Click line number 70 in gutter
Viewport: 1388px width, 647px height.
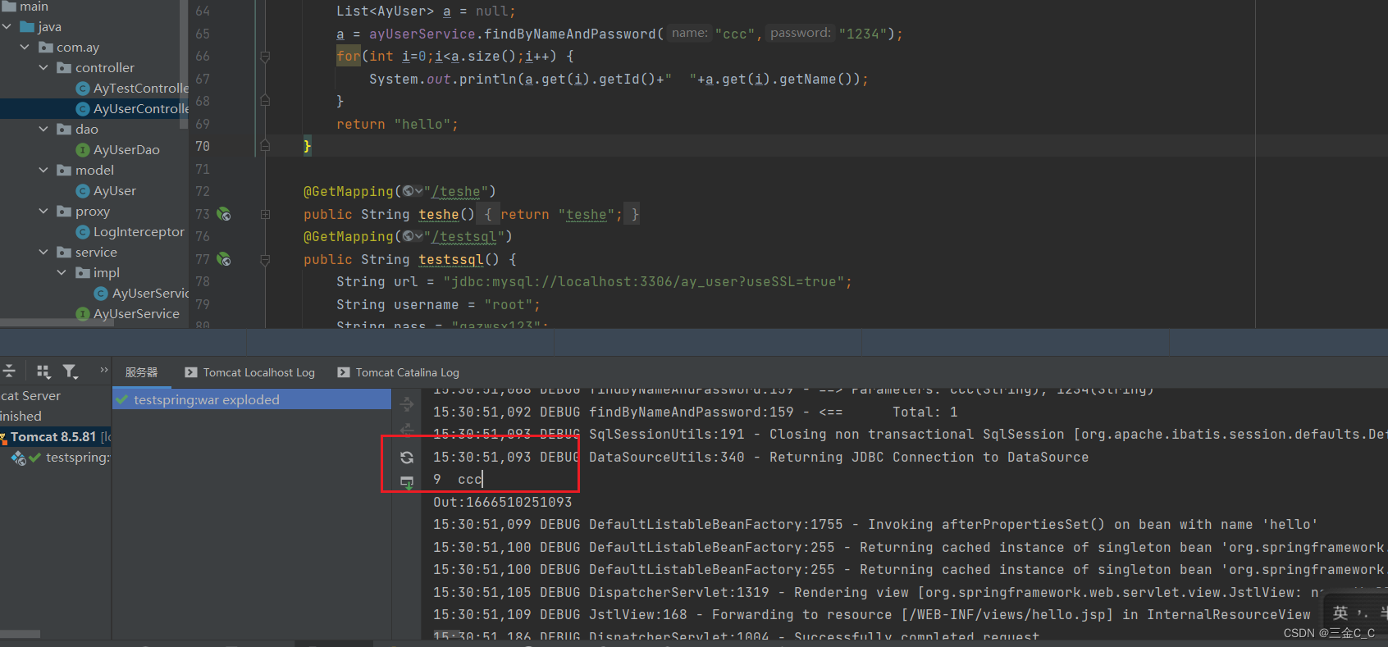203,146
